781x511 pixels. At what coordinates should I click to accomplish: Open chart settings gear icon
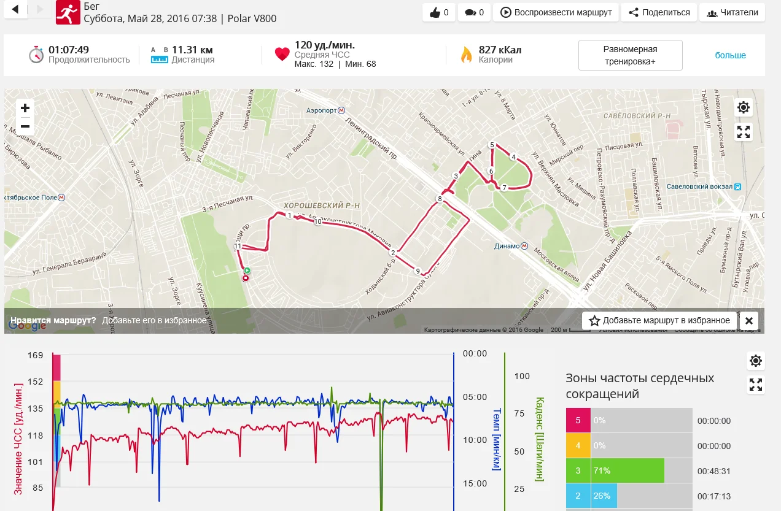coord(756,361)
